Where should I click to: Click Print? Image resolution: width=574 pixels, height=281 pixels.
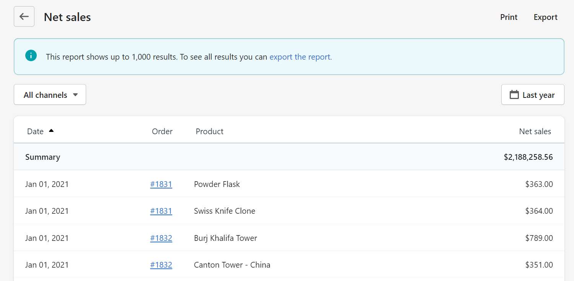pyautogui.click(x=509, y=17)
